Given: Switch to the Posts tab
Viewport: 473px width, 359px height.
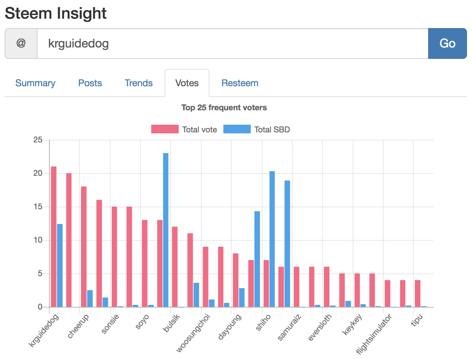Looking at the screenshot, I should tap(90, 83).
